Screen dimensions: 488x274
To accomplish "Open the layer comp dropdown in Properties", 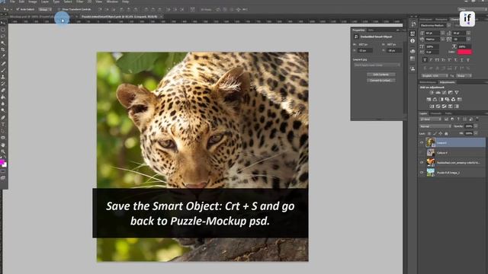I will pyautogui.click(x=377, y=65).
